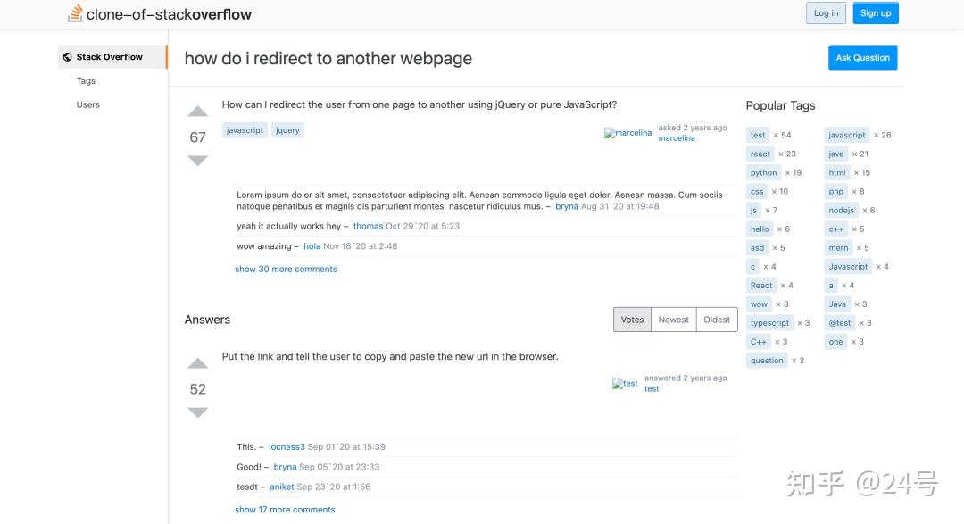Open bryna's profile link in the comment
This screenshot has height=524, width=964.
tap(567, 205)
